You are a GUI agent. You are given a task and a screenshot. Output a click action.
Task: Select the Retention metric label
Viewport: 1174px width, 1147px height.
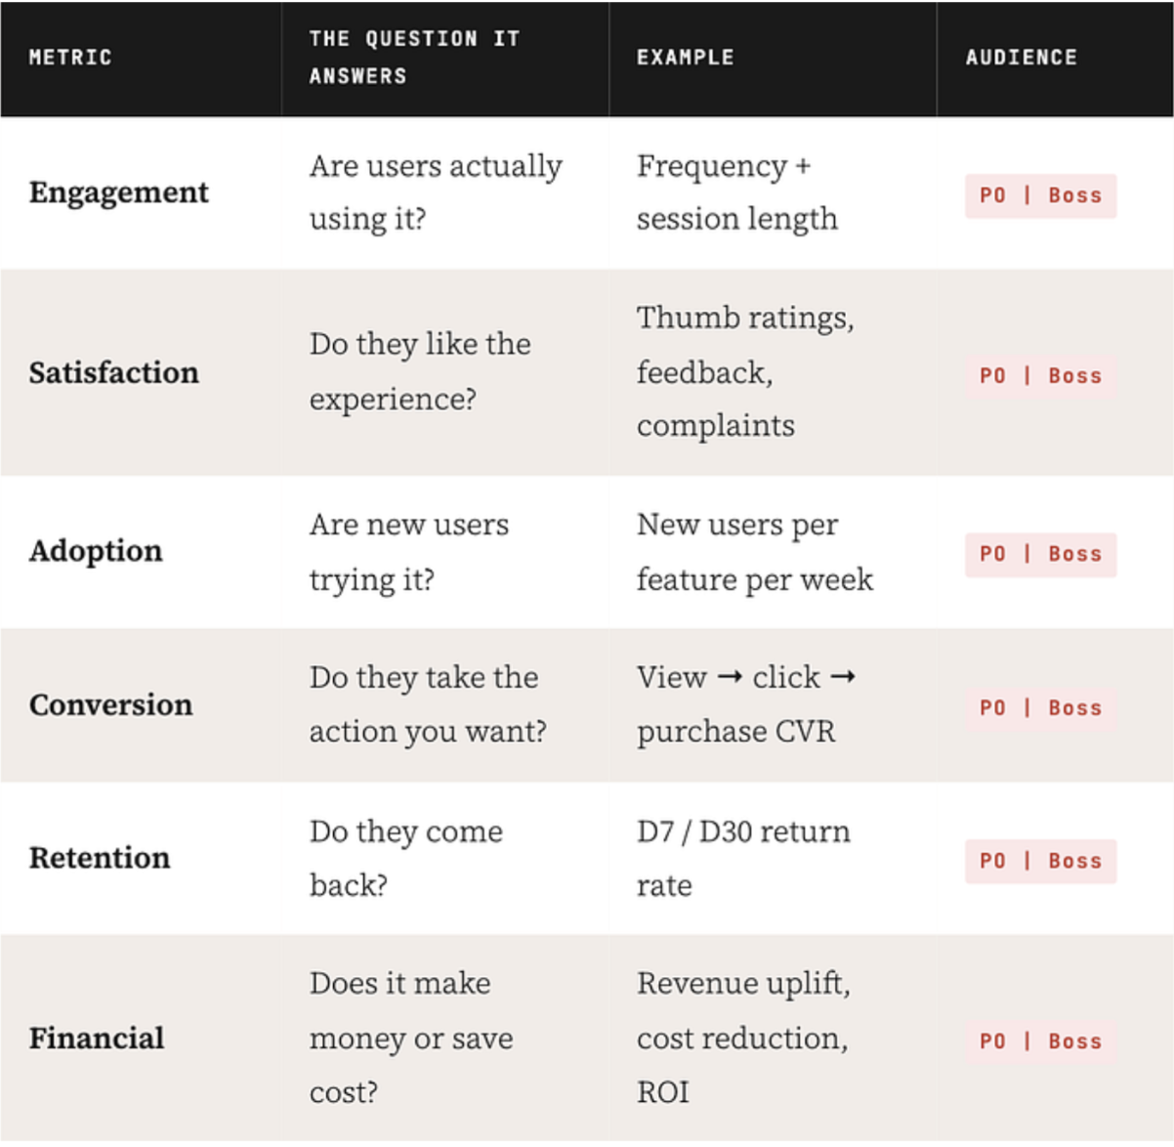click(99, 858)
